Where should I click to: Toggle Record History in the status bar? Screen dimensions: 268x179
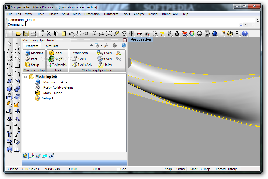point(226,169)
